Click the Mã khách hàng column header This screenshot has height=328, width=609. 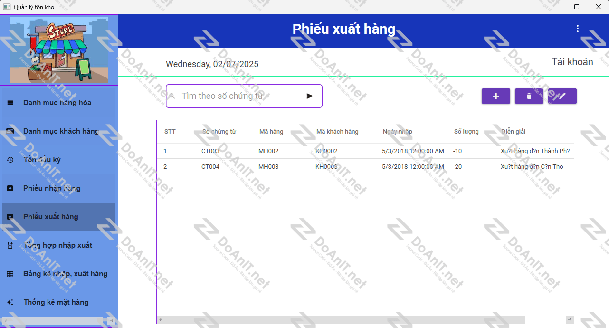pyautogui.click(x=337, y=132)
